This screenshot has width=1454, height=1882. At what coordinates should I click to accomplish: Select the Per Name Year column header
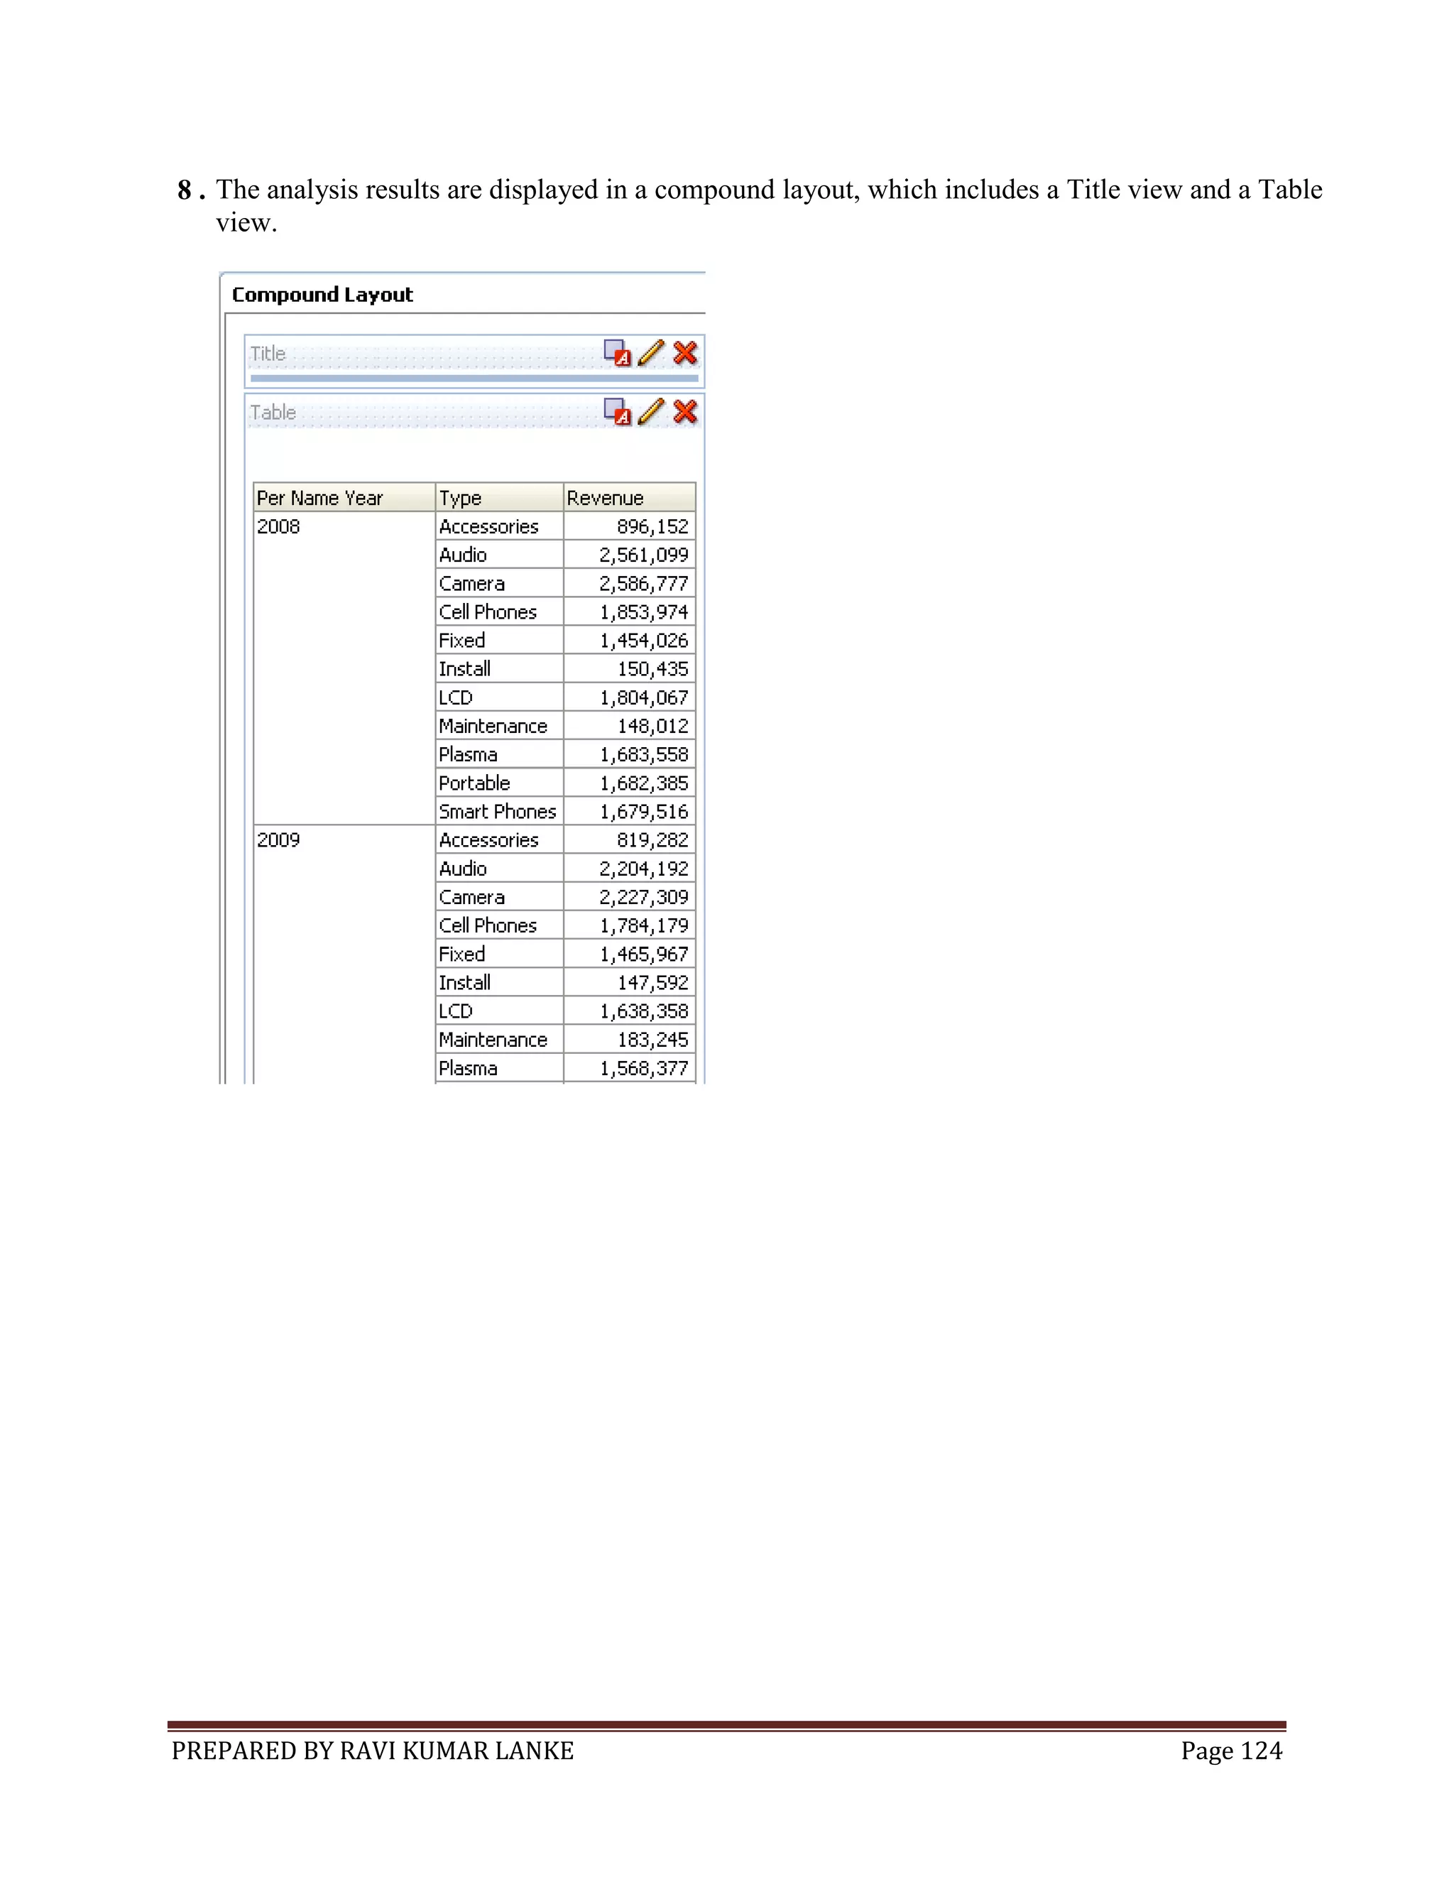[344, 498]
